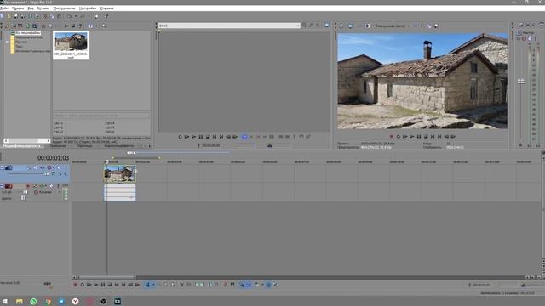This screenshot has height=306, width=545.
Task: Toggle loop playback in the Trimmer
Action: point(180,137)
